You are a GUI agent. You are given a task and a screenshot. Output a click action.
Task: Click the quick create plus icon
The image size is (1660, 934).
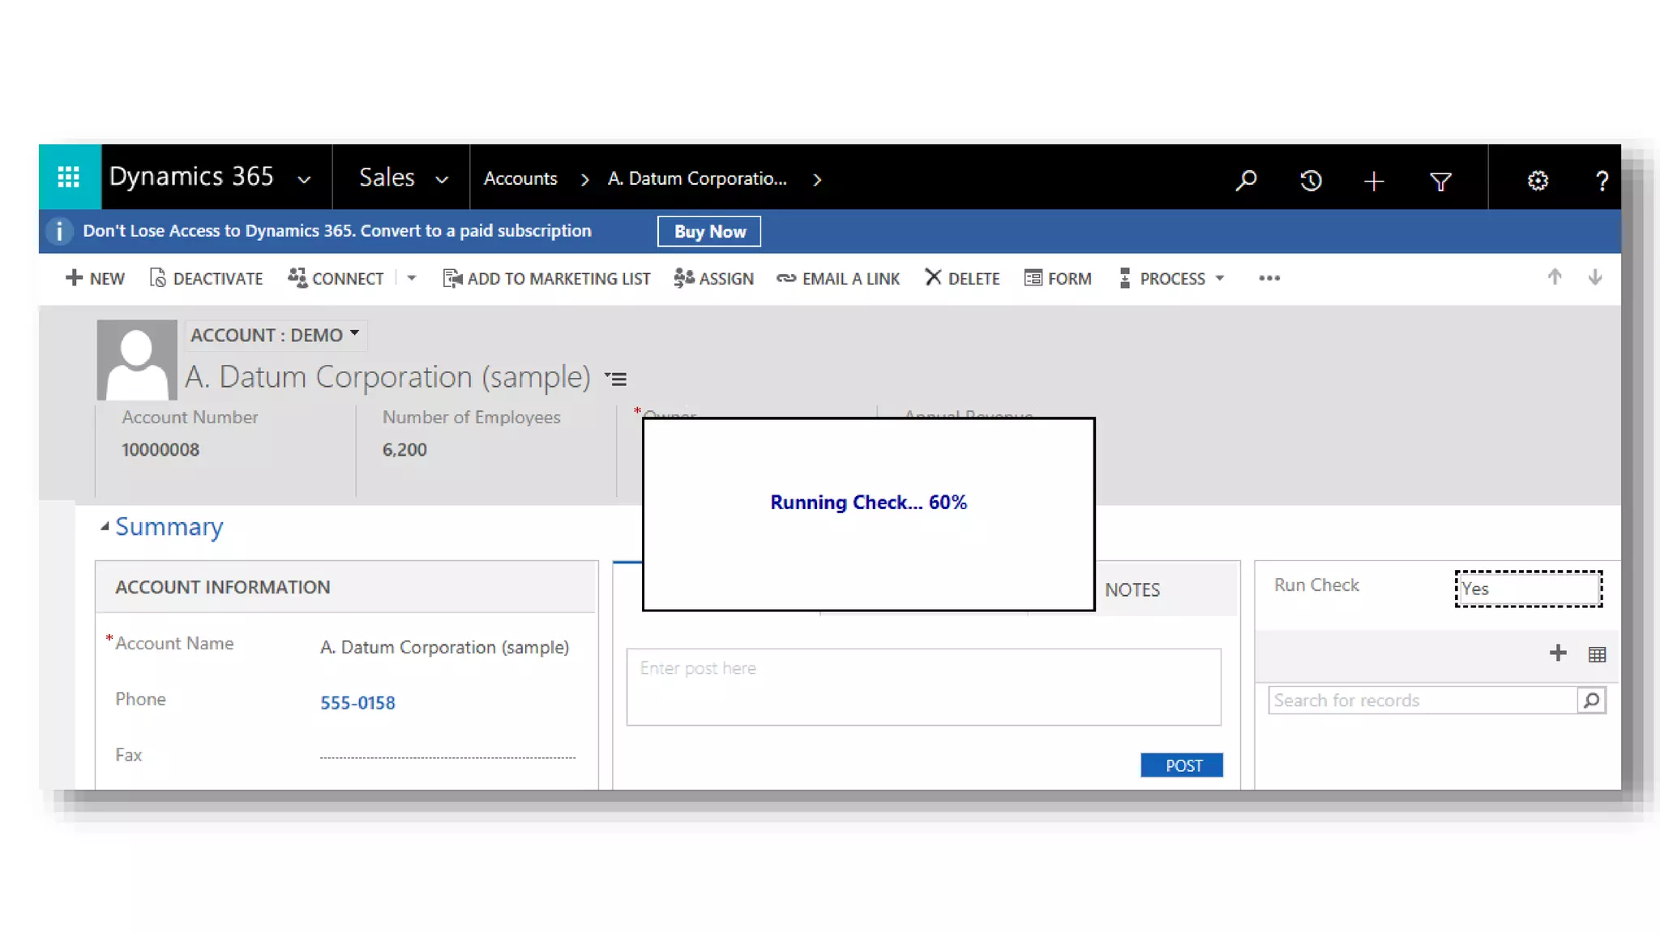tap(1374, 181)
